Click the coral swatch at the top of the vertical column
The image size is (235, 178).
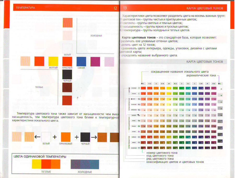click(68, 23)
